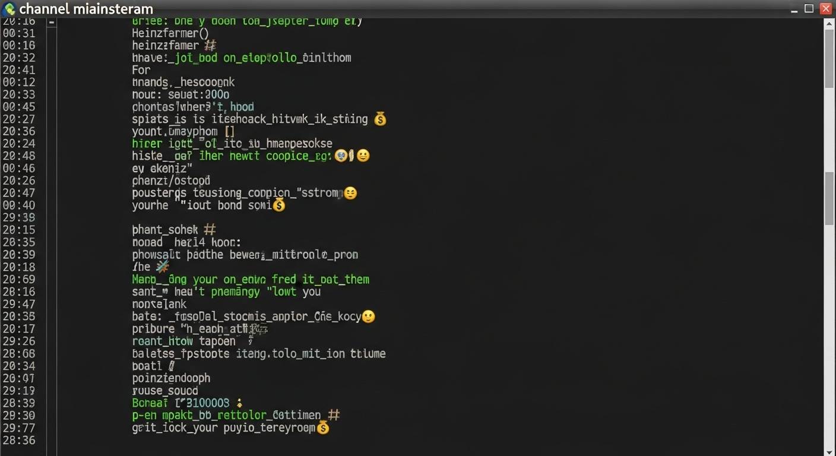Click the winking emoji after "sstrom"
This screenshot has width=836, height=456.
350,193
